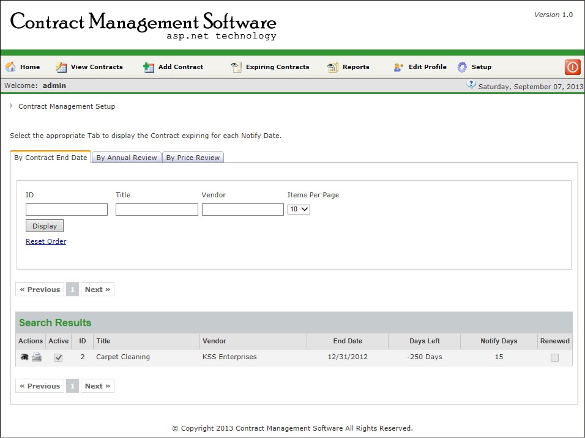Click the KSS Enterprises vendor cell
This screenshot has width=585, height=438.
229,357
